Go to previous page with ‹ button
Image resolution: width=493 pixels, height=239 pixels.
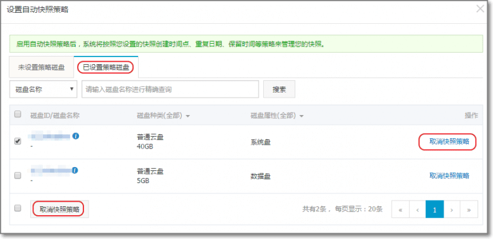417,209
